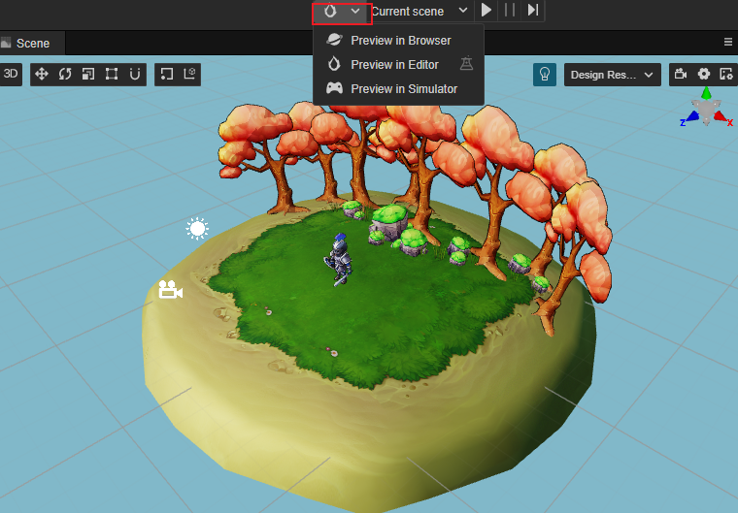Viewport: 738px width, 513px height.
Task: Toggle local/world coordinate gizmo icon
Action: [189, 74]
